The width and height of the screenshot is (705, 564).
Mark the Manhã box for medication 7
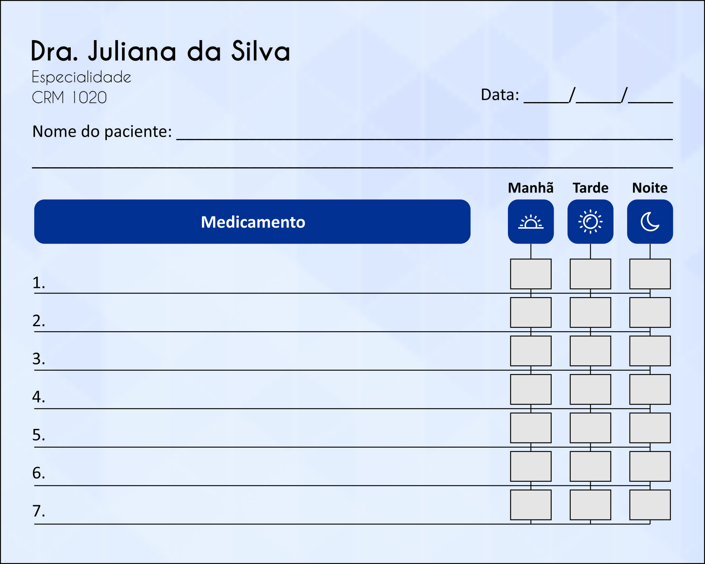pyautogui.click(x=531, y=505)
